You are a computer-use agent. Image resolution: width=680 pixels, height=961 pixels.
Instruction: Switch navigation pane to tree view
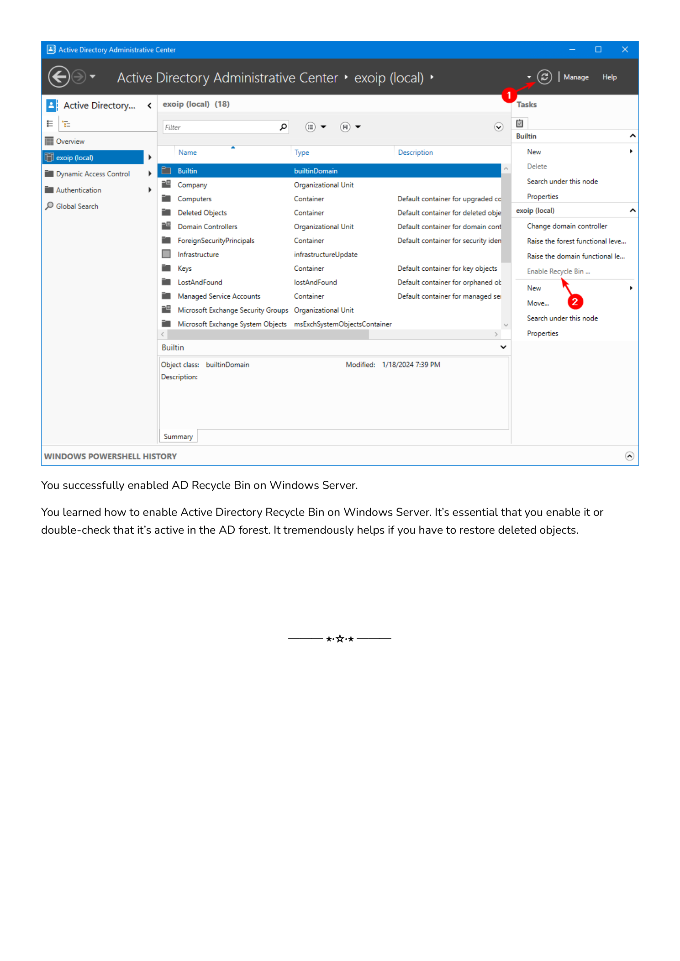click(67, 124)
